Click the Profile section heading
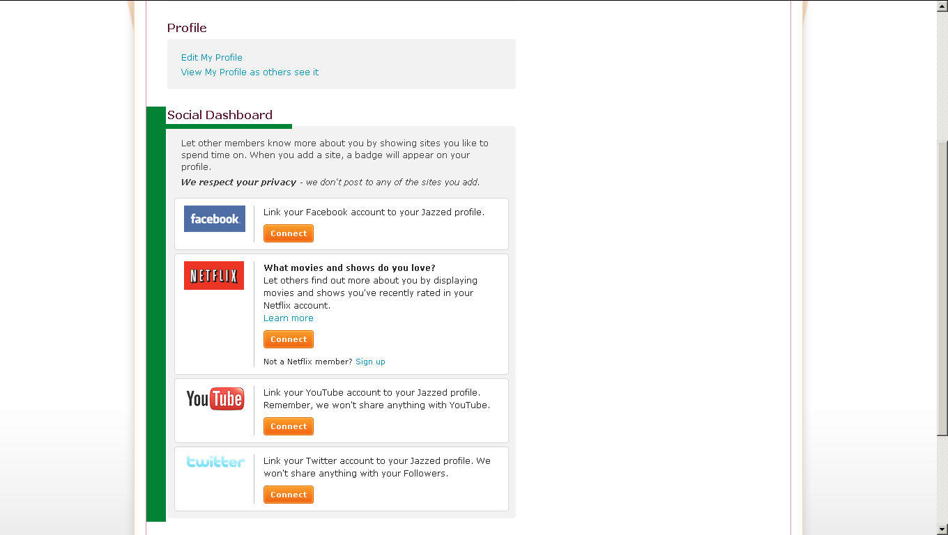948x535 pixels. pyautogui.click(x=187, y=28)
